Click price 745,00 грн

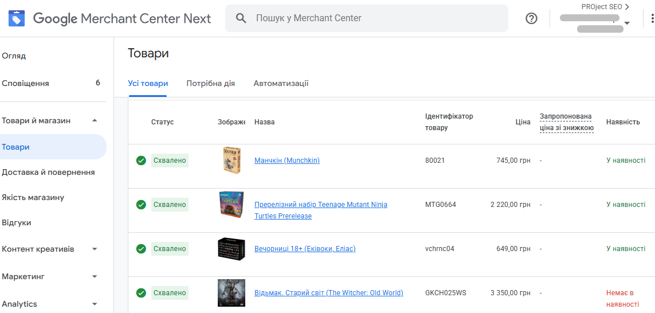click(513, 161)
